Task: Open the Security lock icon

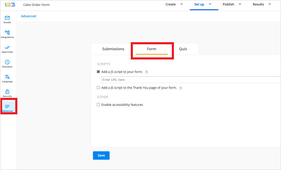Action: [x=7, y=92]
